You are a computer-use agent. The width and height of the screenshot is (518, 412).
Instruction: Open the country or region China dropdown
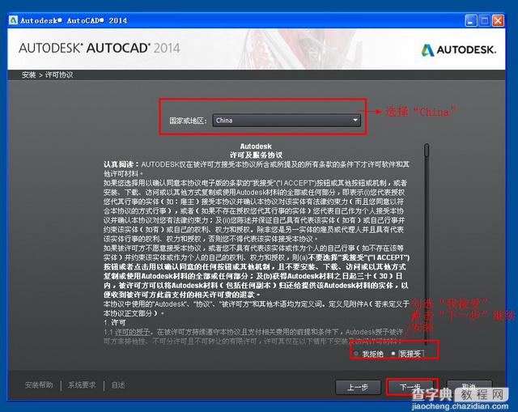(287, 121)
